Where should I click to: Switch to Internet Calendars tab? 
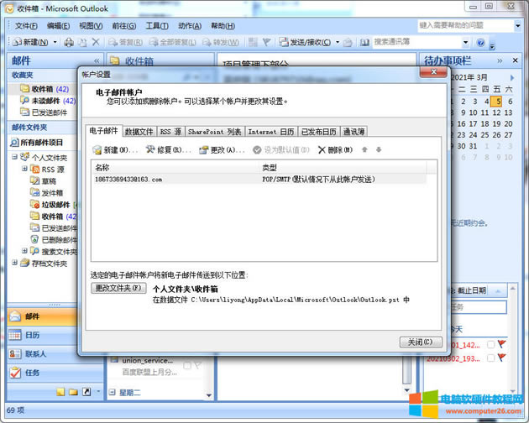click(271, 132)
